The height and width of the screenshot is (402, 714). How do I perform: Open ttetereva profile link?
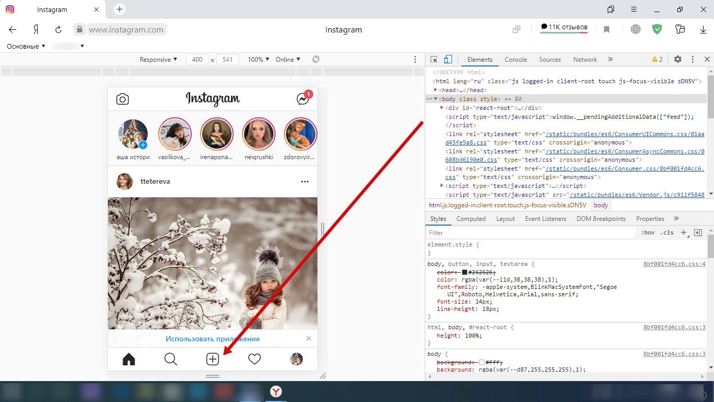tap(155, 181)
